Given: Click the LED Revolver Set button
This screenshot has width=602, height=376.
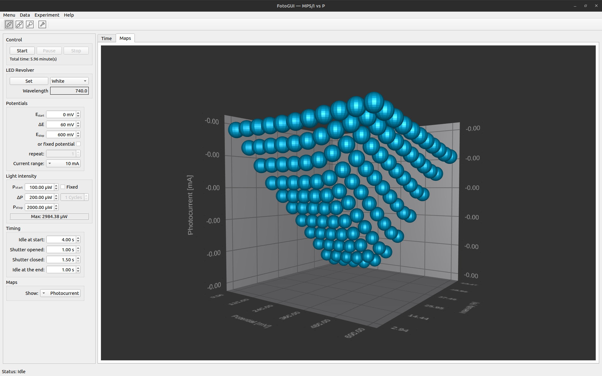Looking at the screenshot, I should pos(29,81).
